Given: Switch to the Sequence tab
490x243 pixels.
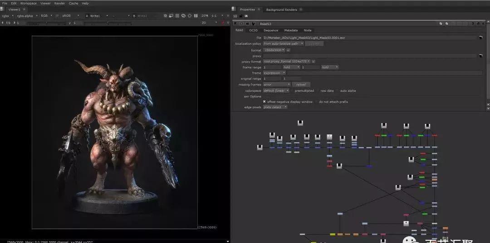Looking at the screenshot, I should click(x=270, y=30).
